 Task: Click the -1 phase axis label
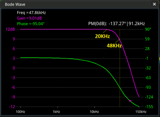(147, 58)
